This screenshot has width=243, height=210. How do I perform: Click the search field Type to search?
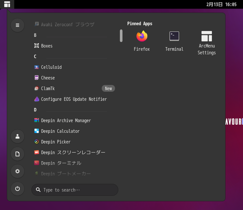pyautogui.click(x=75, y=190)
